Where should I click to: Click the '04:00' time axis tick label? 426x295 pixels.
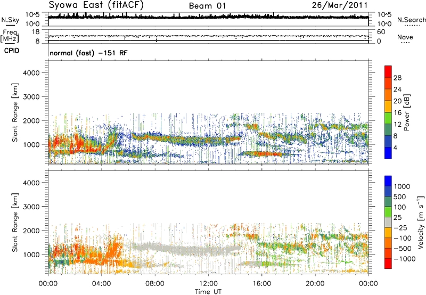tap(101, 284)
